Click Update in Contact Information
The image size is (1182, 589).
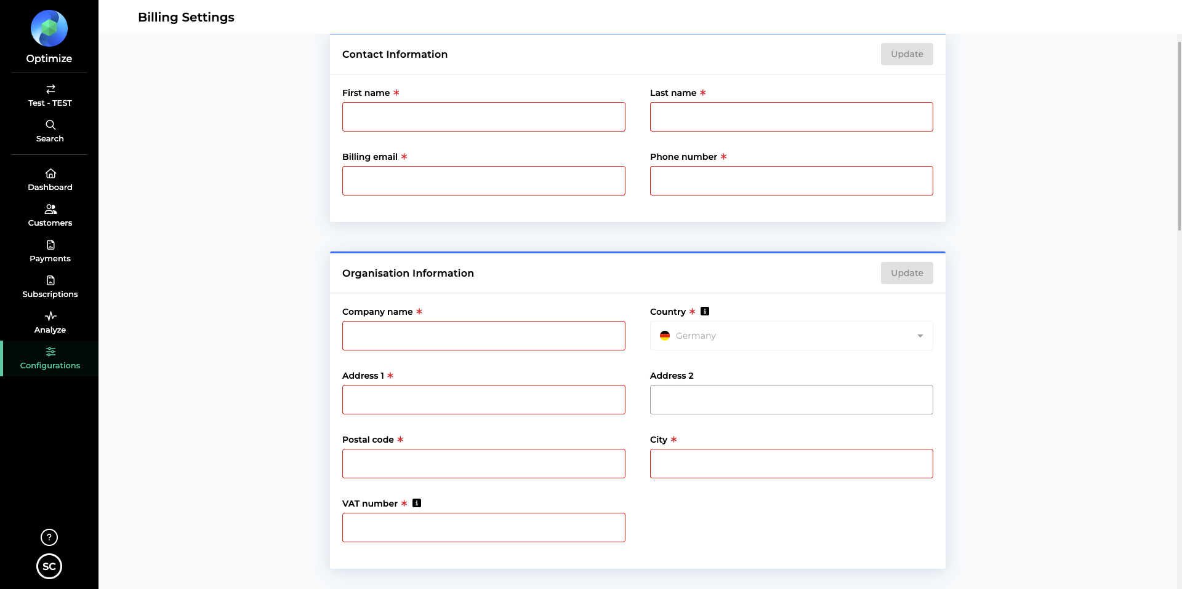click(x=907, y=54)
